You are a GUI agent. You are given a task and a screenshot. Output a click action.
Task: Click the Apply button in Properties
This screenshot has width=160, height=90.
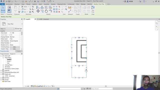click(x=19, y=51)
